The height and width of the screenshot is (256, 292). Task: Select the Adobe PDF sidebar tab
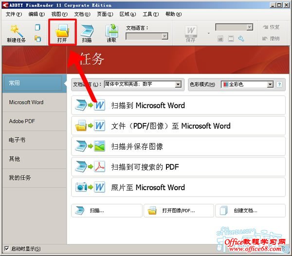point(35,121)
